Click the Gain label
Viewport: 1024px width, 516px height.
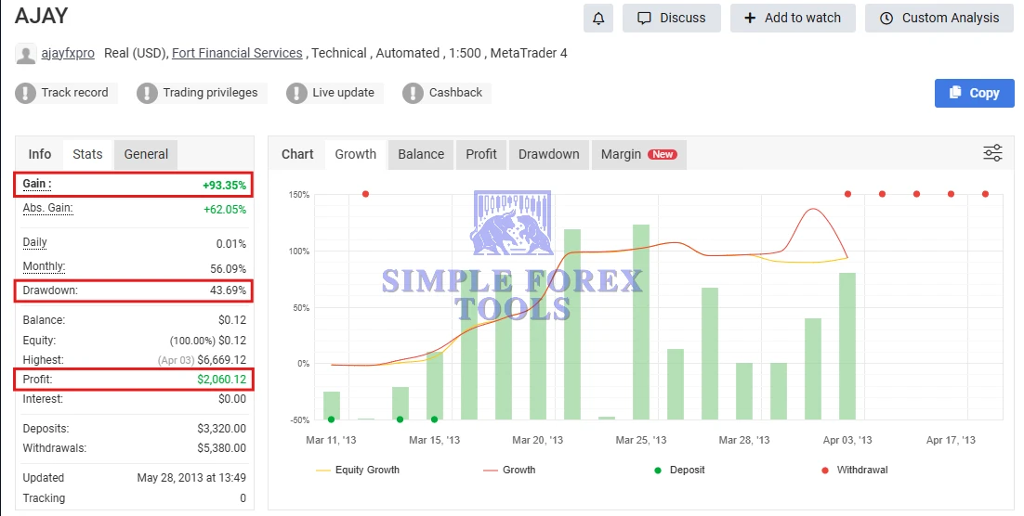pyautogui.click(x=36, y=184)
